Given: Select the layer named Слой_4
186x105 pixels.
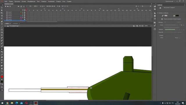Looking at the screenshot, I should click(10, 17).
